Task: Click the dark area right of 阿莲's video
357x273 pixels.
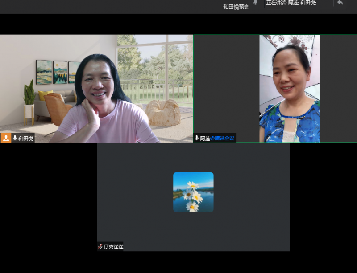Action: point(338,88)
